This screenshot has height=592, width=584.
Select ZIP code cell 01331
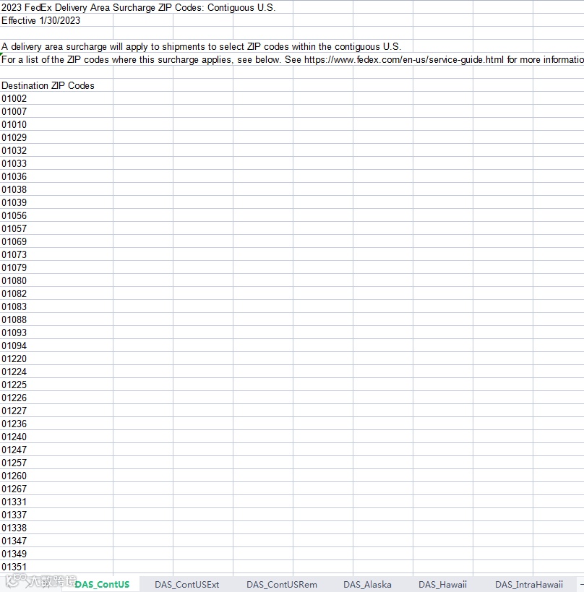(56, 502)
